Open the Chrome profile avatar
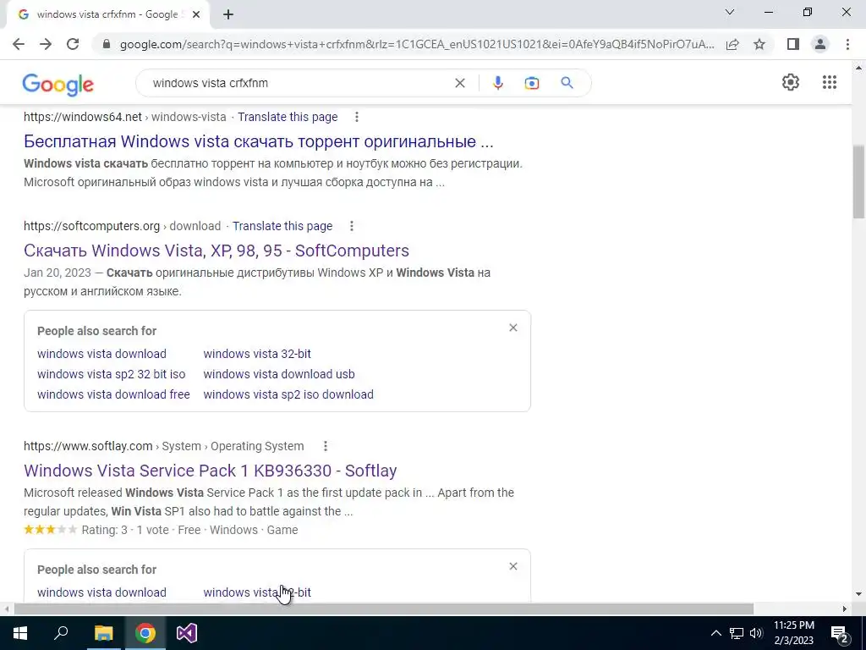Screen dimensions: 866x650 point(820,44)
